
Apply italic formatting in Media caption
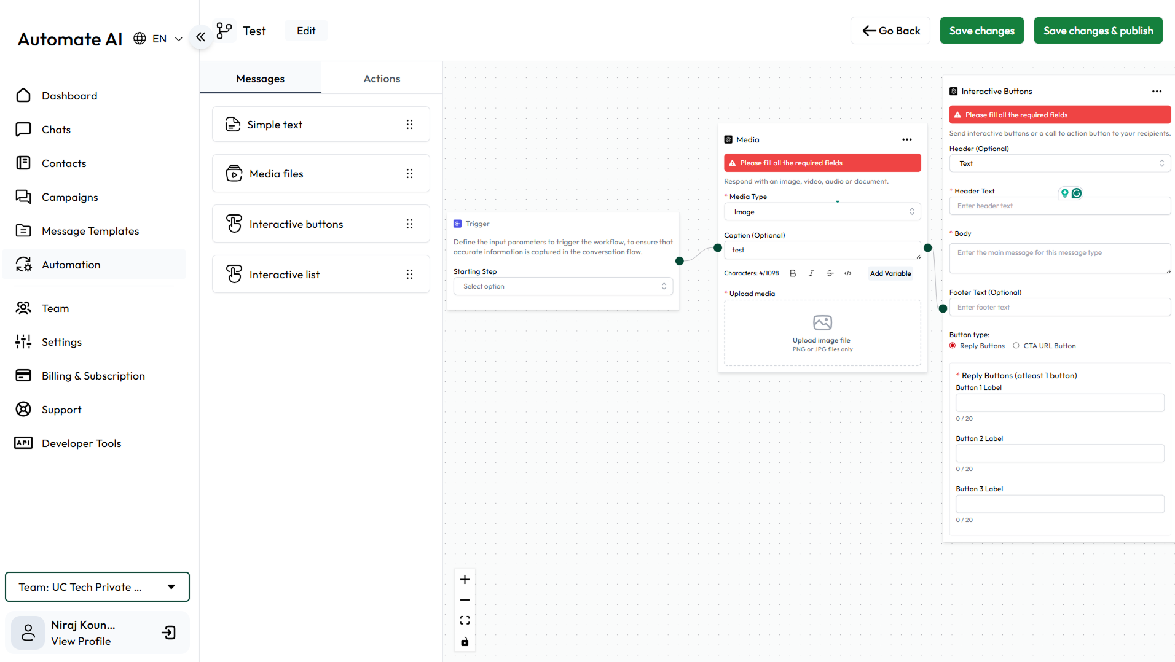point(811,273)
